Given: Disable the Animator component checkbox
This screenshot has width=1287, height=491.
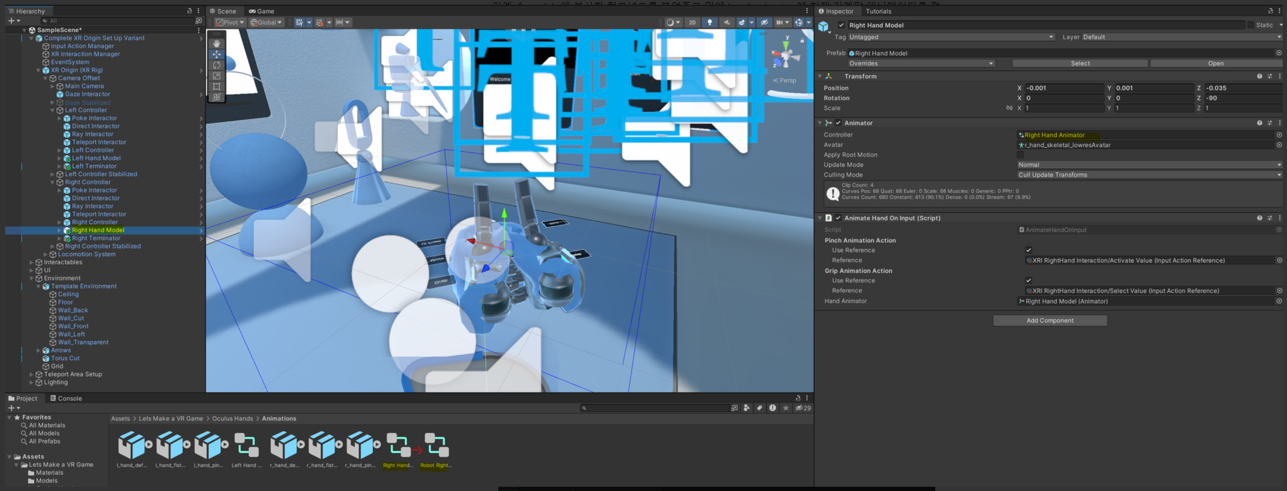Looking at the screenshot, I should 839,123.
